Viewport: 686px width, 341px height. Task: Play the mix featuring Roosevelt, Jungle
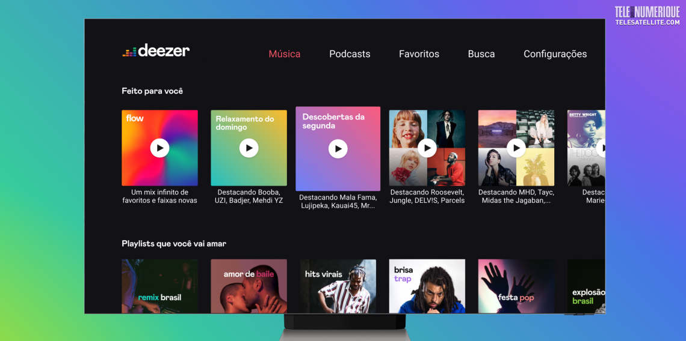(x=427, y=148)
